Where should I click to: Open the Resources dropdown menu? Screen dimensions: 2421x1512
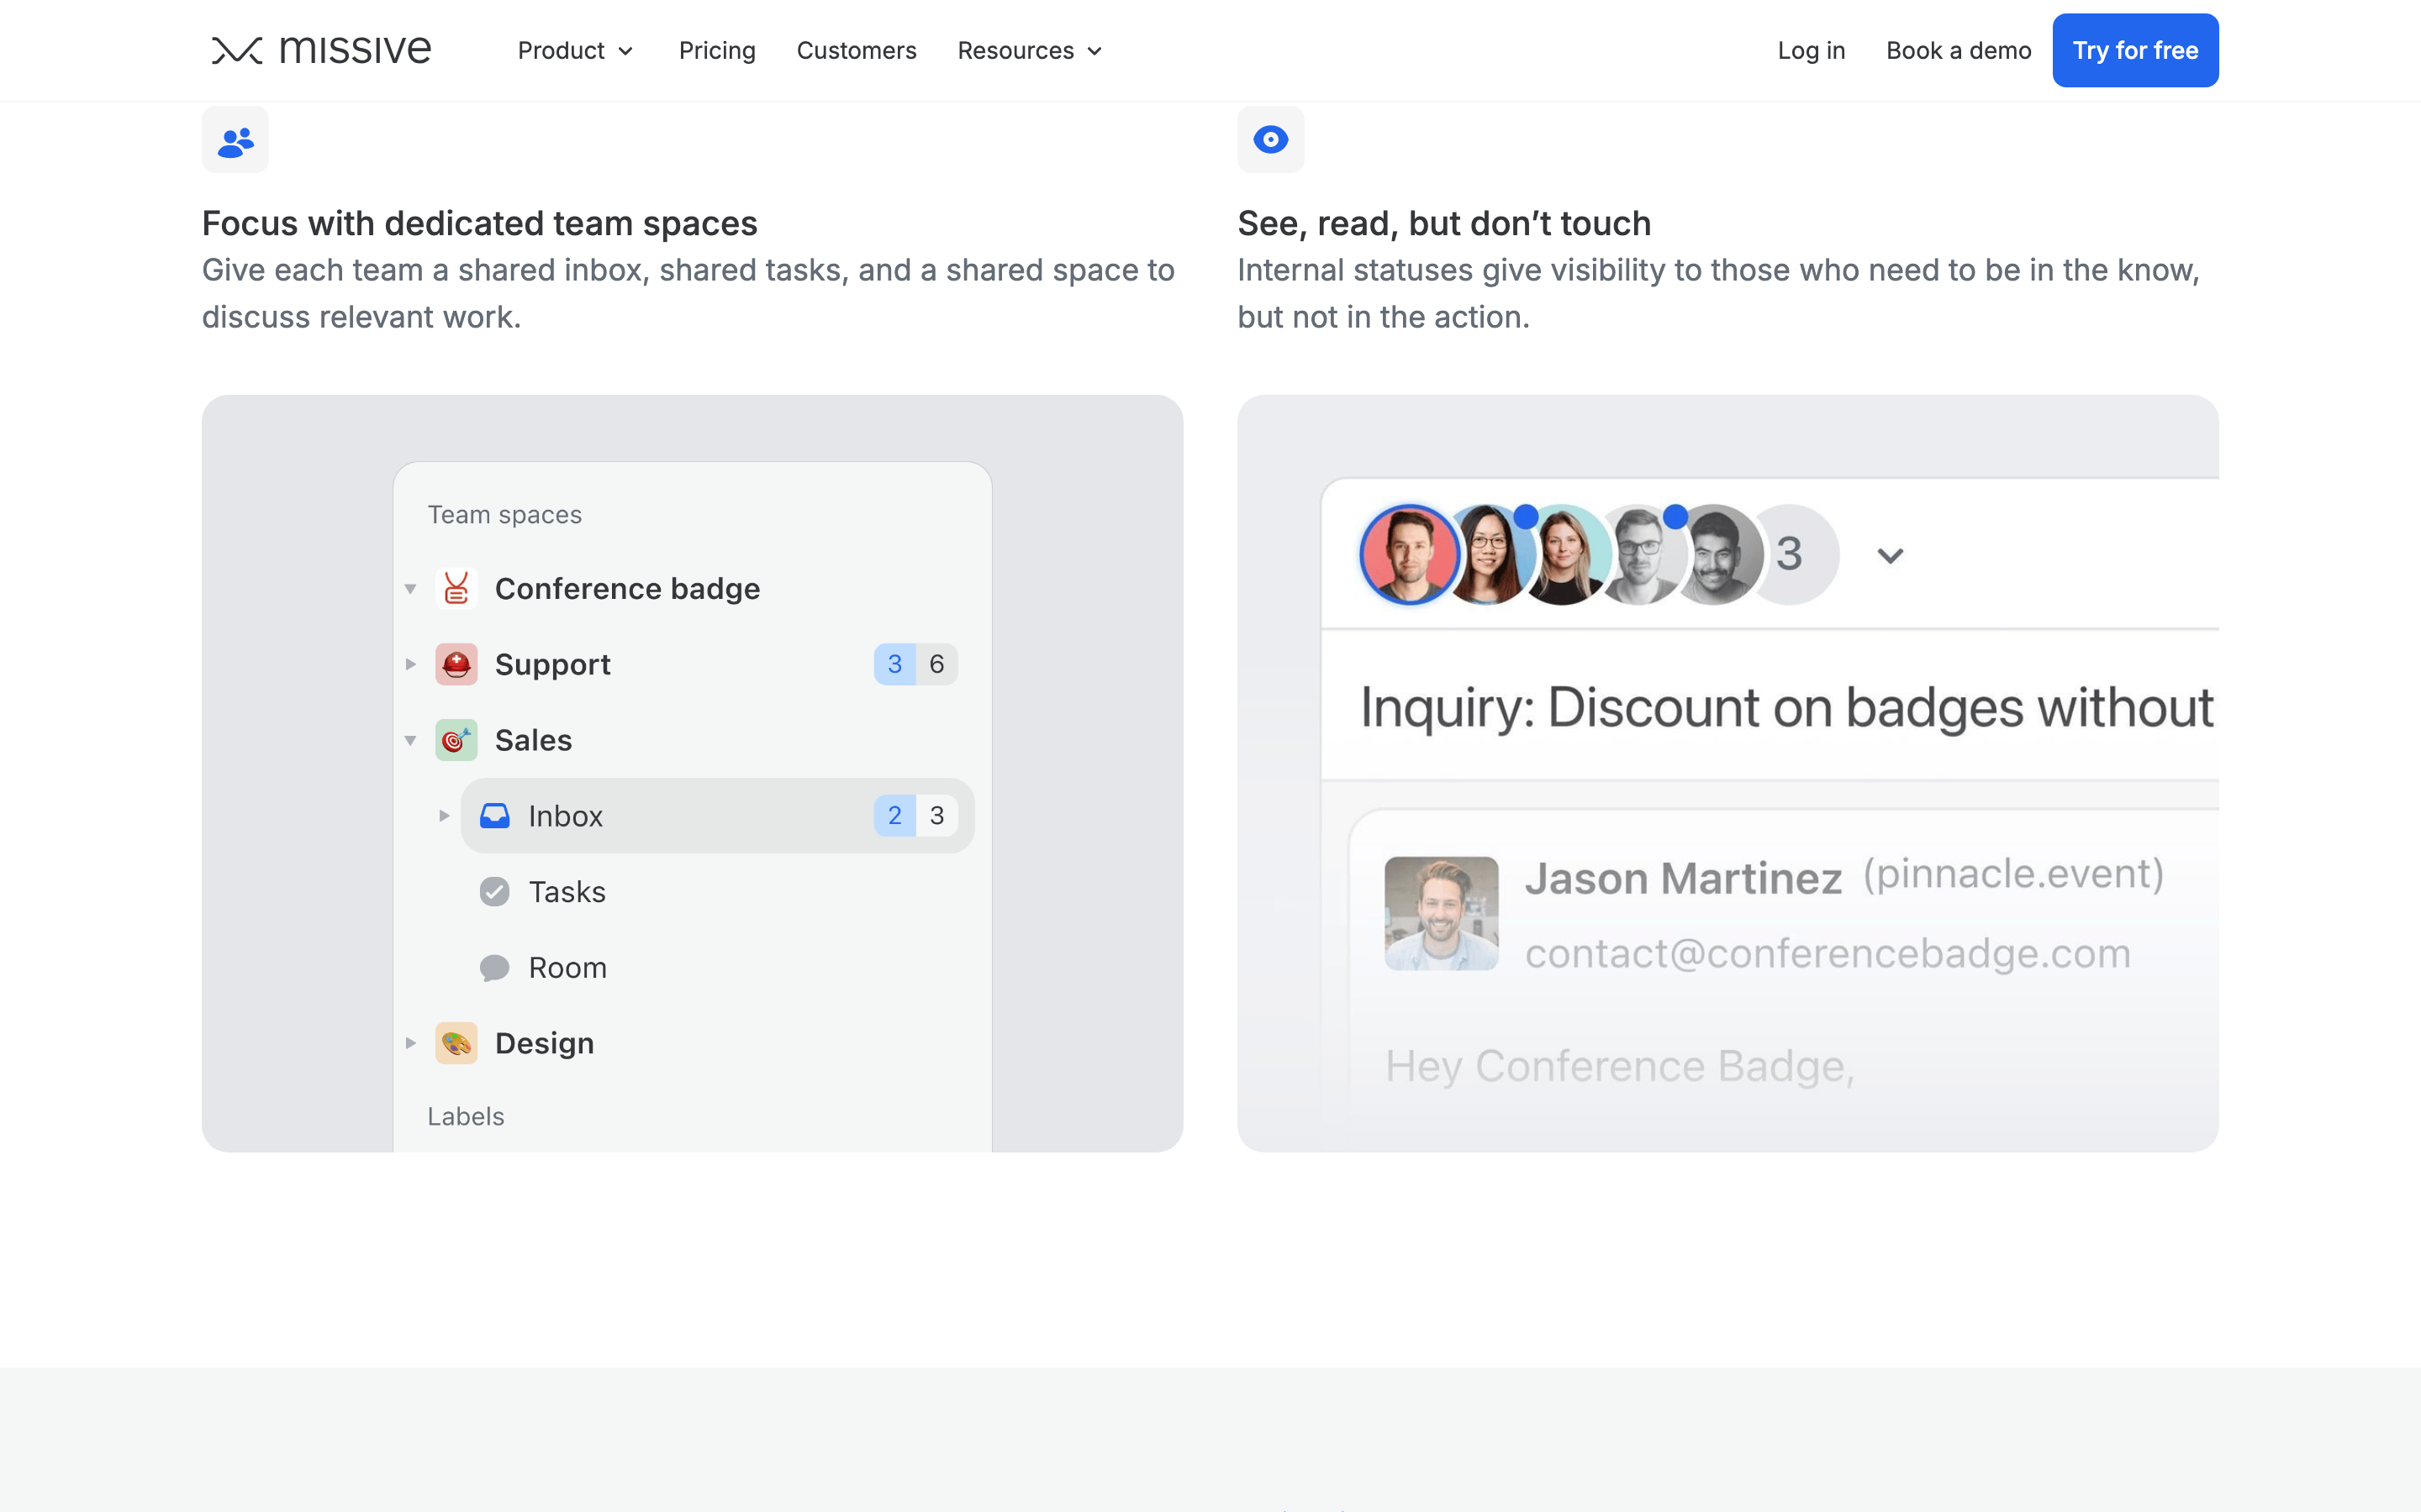coord(1030,50)
